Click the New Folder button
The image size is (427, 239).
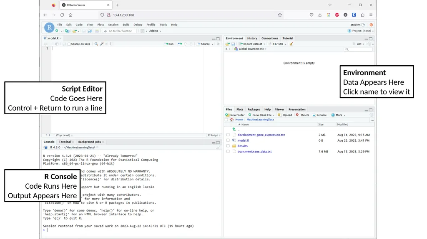235,115
